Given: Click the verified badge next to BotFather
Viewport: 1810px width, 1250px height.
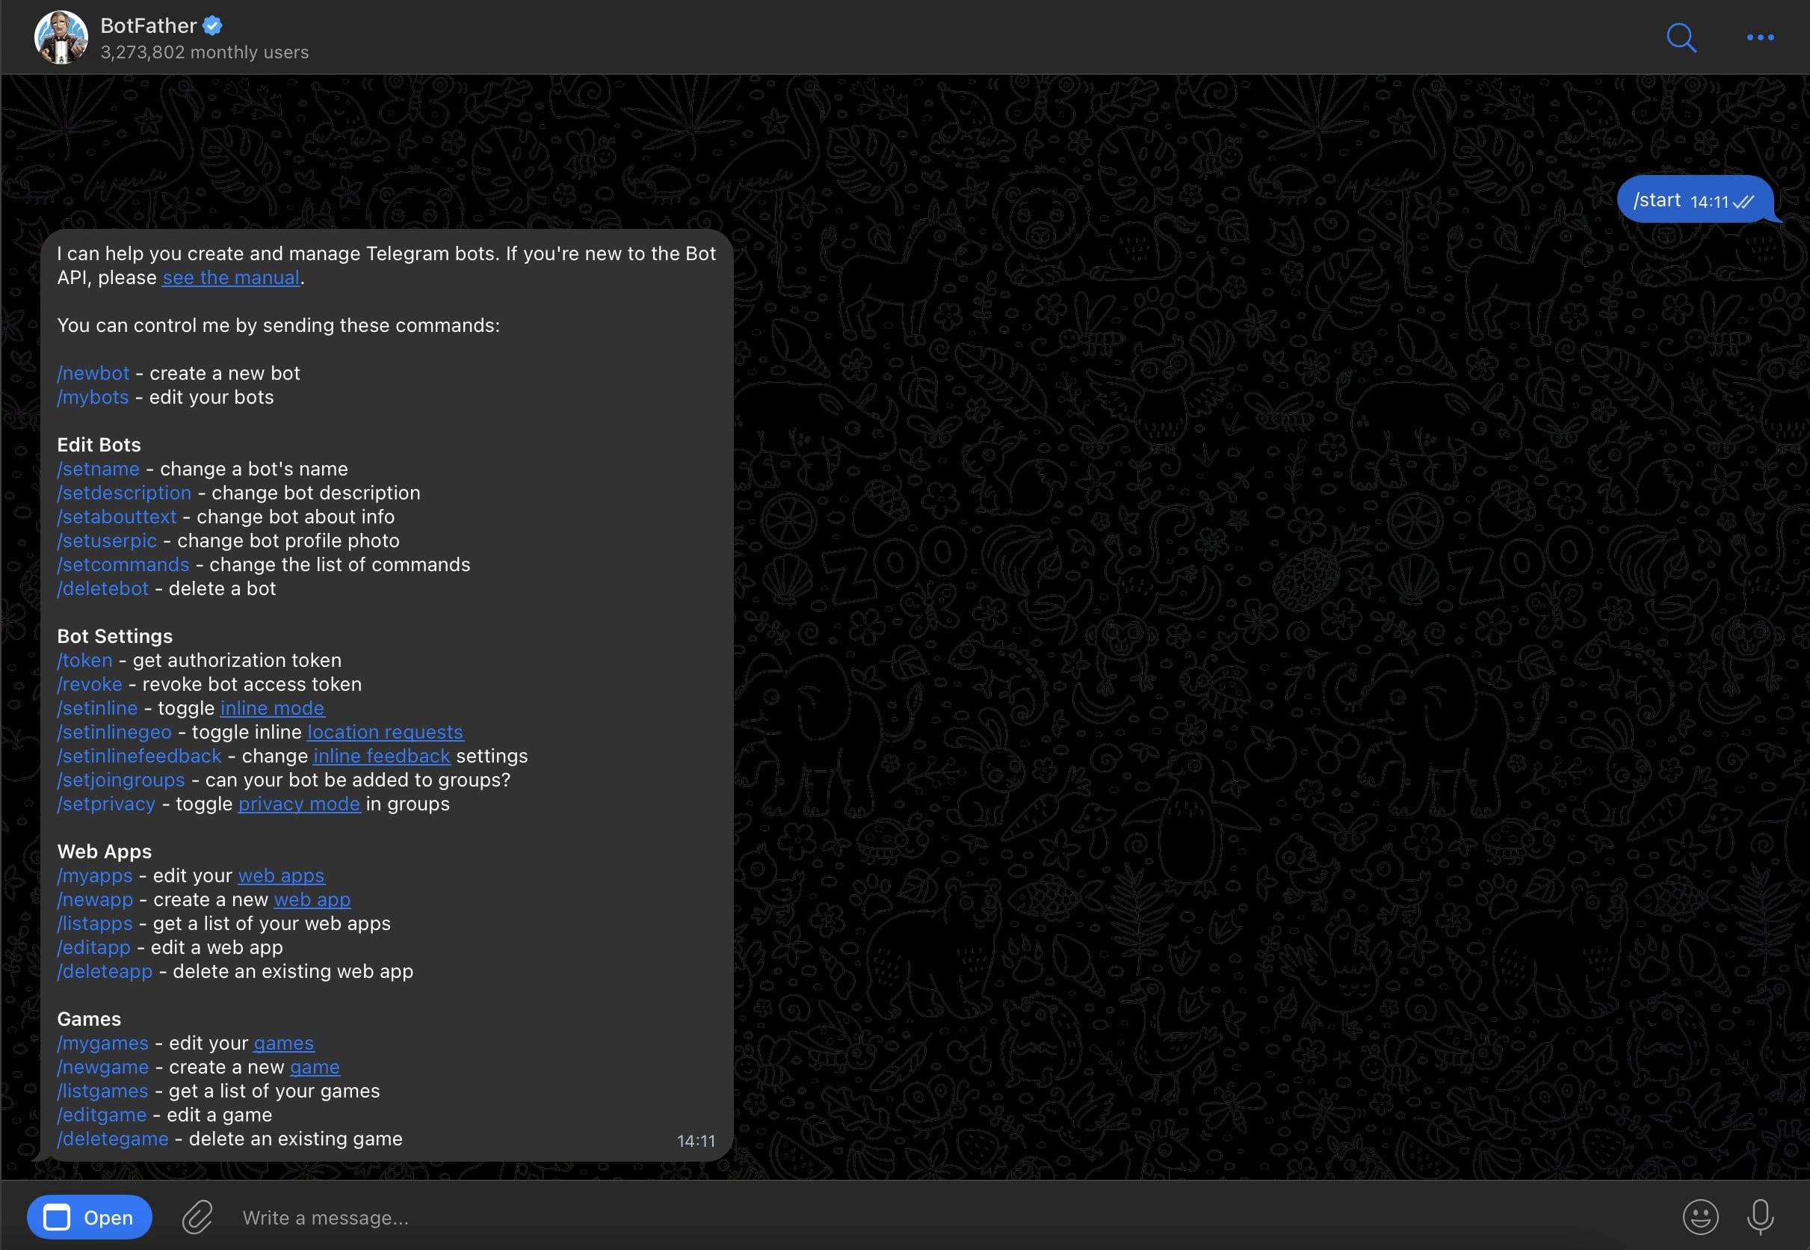Looking at the screenshot, I should [212, 26].
